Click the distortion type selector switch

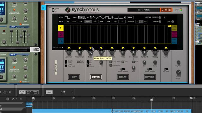pos(66,63)
